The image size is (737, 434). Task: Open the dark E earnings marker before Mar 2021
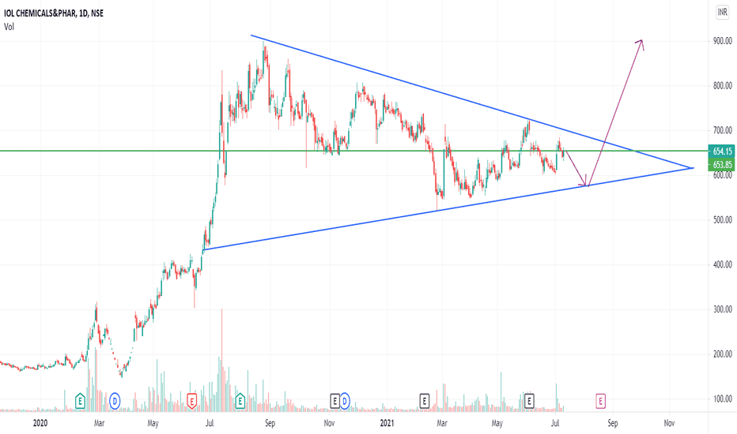(424, 401)
